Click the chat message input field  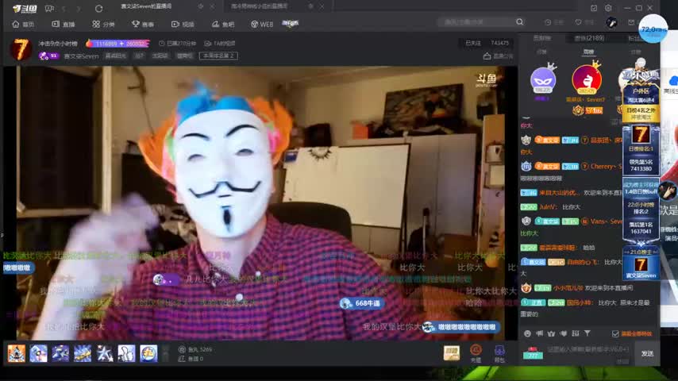588,349
